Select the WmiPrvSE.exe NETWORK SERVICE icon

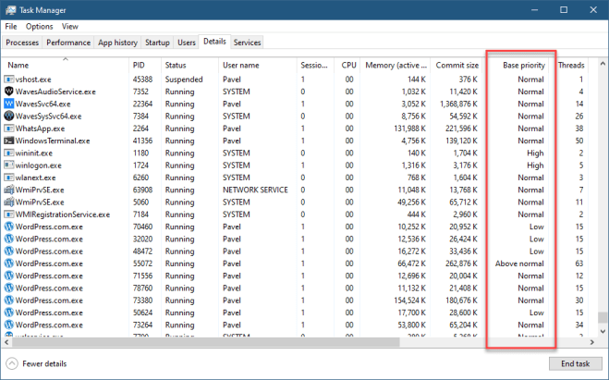point(9,190)
